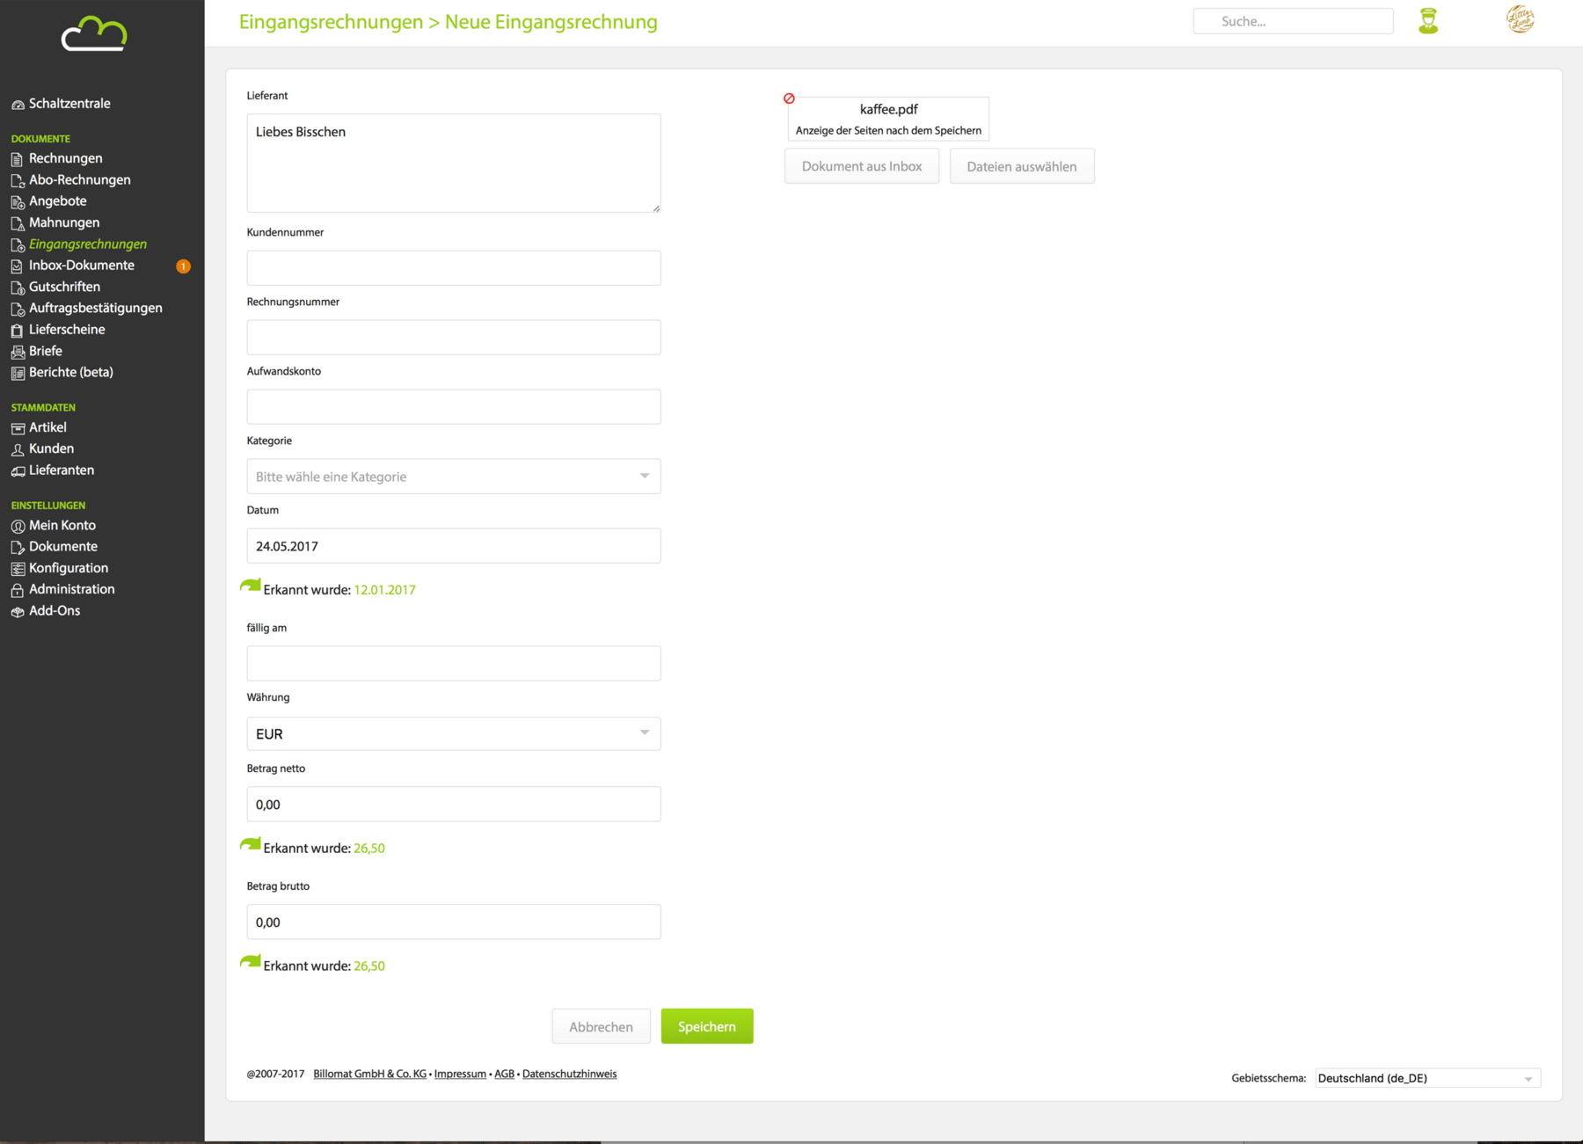Click the Betrag brutto input field
This screenshot has width=1583, height=1144.
[x=453, y=922]
